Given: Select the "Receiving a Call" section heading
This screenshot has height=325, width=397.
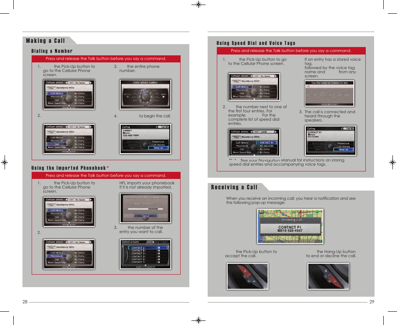Looking at the screenshot, I should (x=234, y=187).
